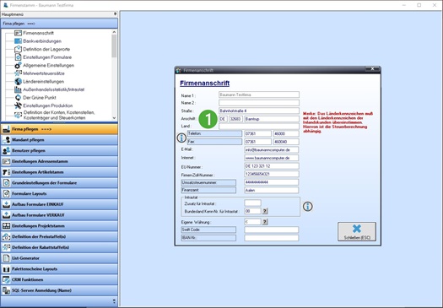Screen dimensions: 443x308
Task: Open Palettenscheine Layouts section
Action: 59,268
